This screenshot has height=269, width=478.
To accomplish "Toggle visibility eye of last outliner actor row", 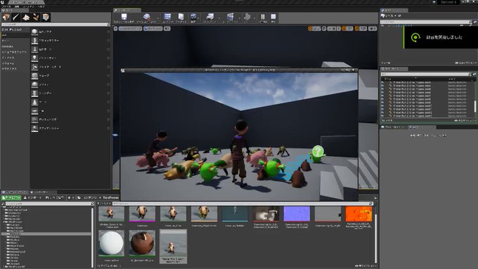I will point(382,116).
